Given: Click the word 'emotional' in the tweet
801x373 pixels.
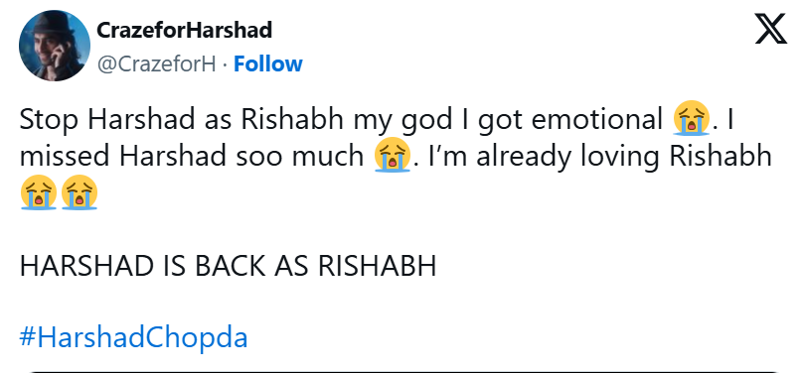Looking at the screenshot, I should click(596, 120).
